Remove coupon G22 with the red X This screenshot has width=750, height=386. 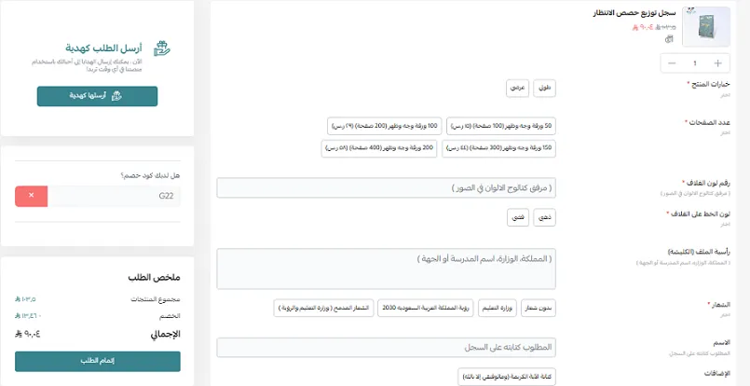[x=31, y=196]
